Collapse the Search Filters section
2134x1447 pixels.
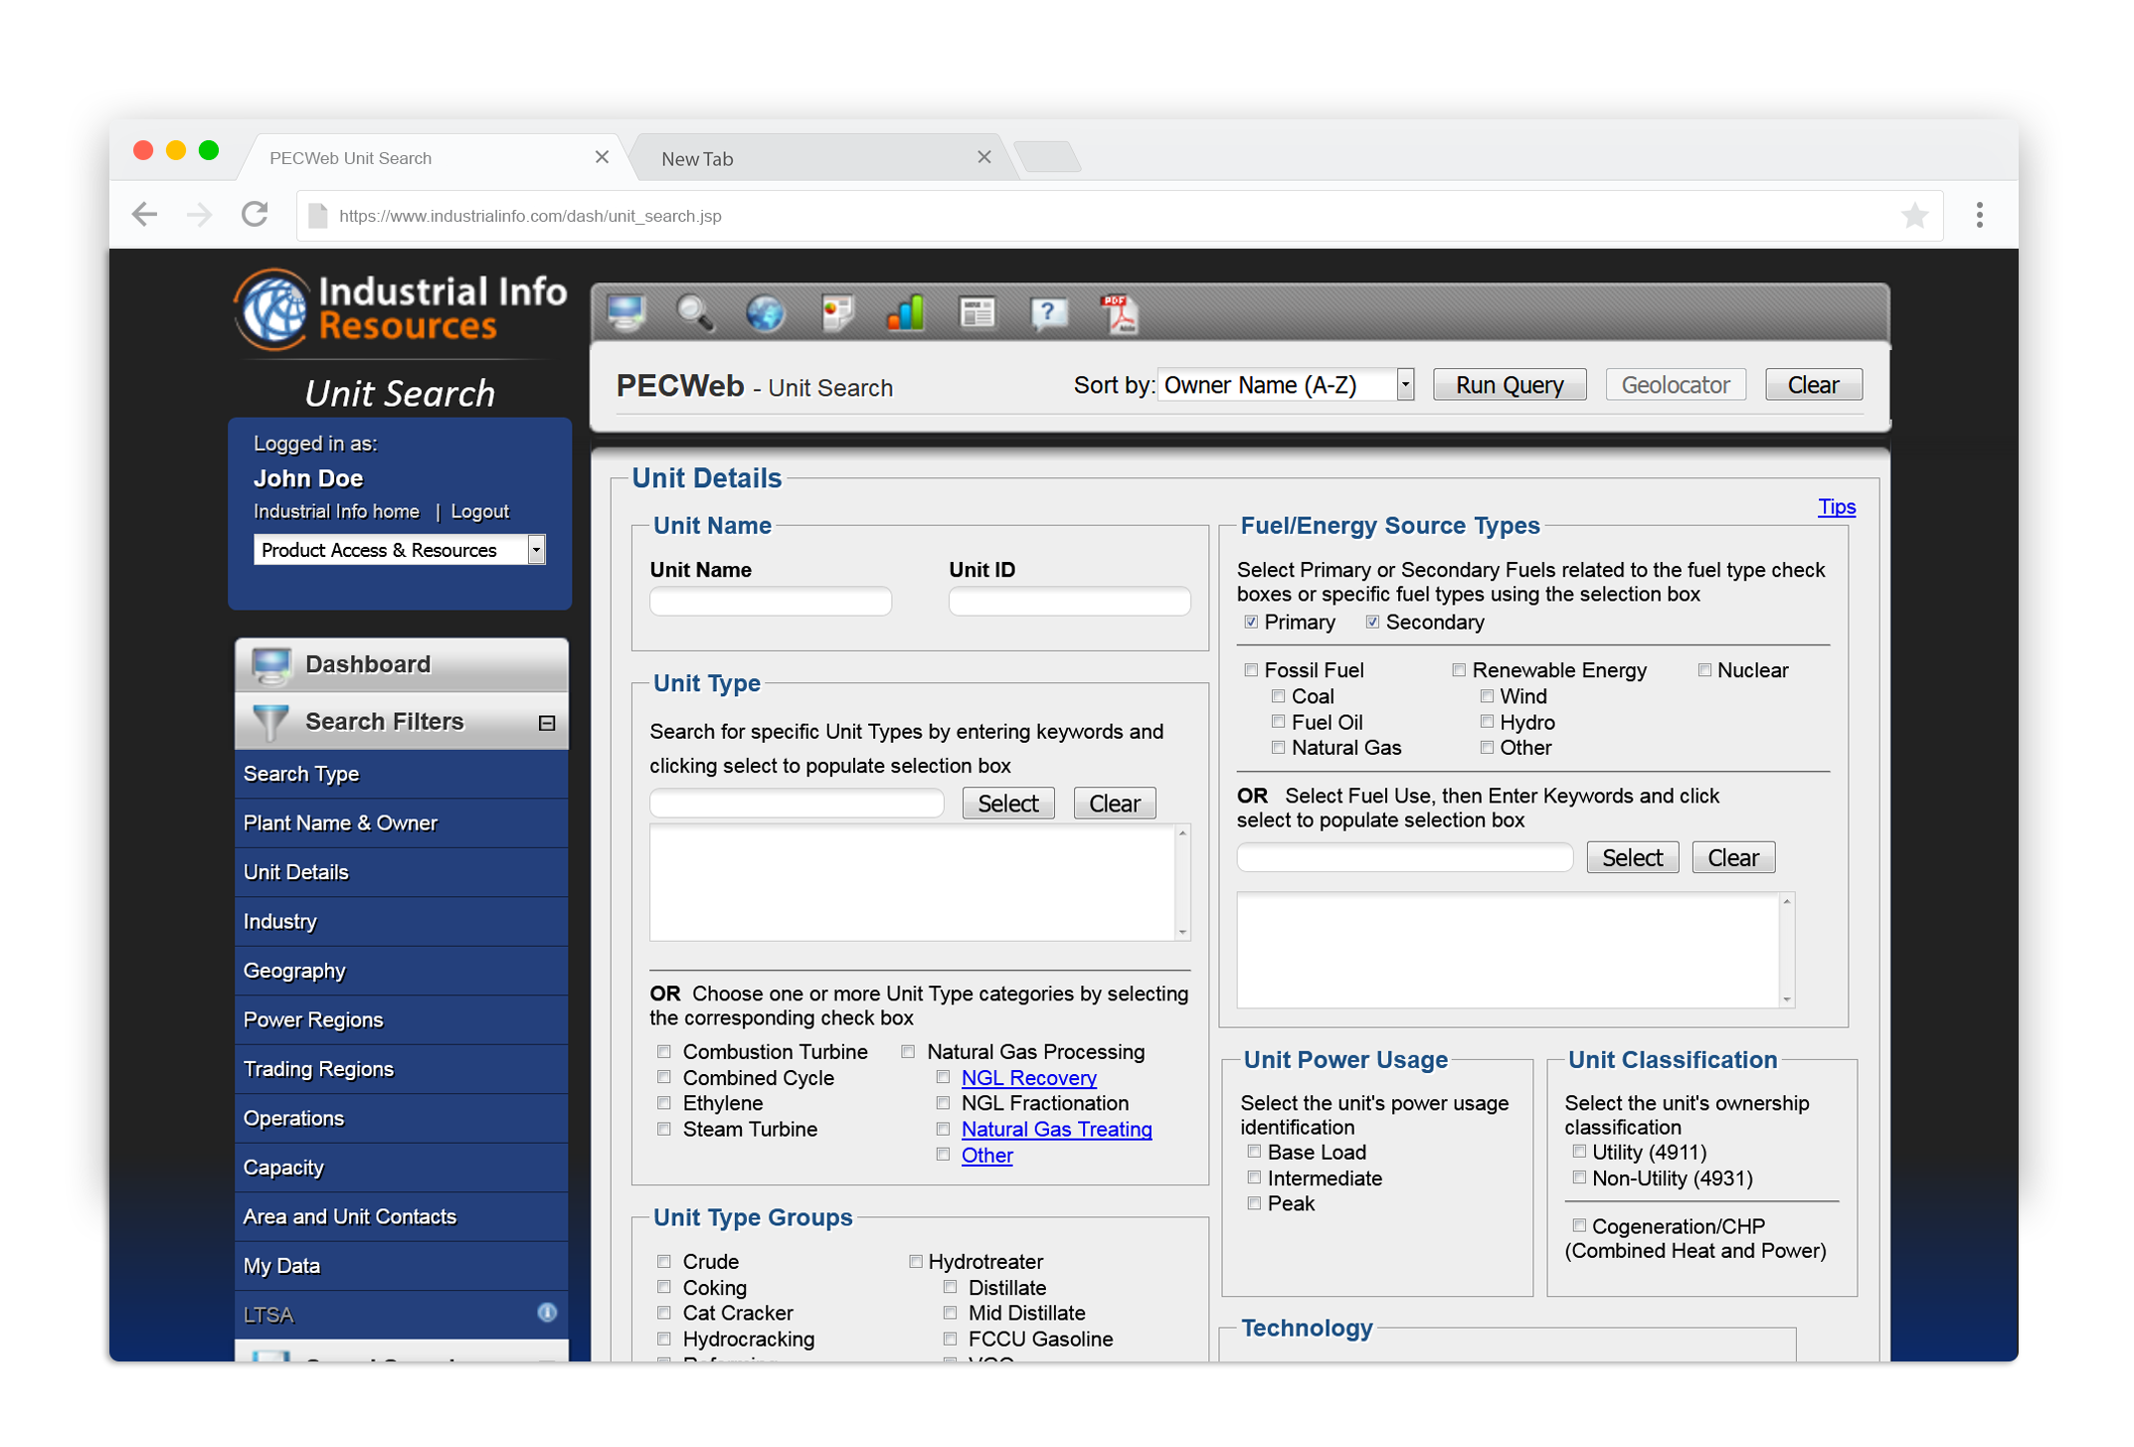click(547, 723)
